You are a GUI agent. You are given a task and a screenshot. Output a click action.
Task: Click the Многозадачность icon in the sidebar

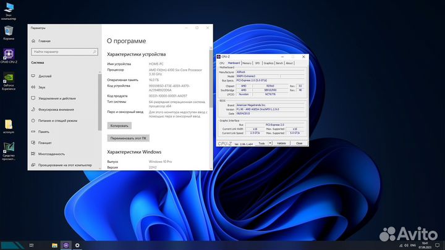tap(33, 154)
